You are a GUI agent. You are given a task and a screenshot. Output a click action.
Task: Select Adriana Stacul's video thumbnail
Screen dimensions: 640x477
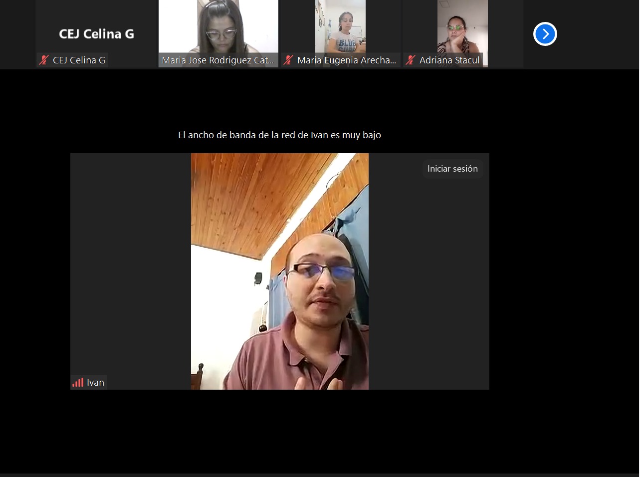(x=462, y=27)
